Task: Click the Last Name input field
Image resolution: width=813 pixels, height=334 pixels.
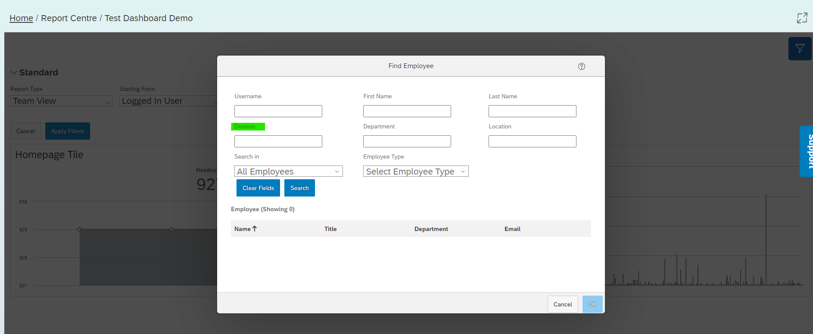Action: tap(533, 111)
